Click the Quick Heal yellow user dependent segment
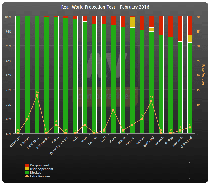This screenshot has width=210, height=184. (190, 39)
